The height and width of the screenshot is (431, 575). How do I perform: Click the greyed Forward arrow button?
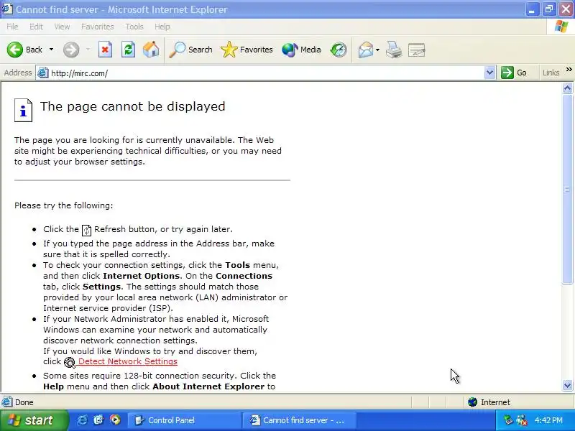tap(71, 50)
